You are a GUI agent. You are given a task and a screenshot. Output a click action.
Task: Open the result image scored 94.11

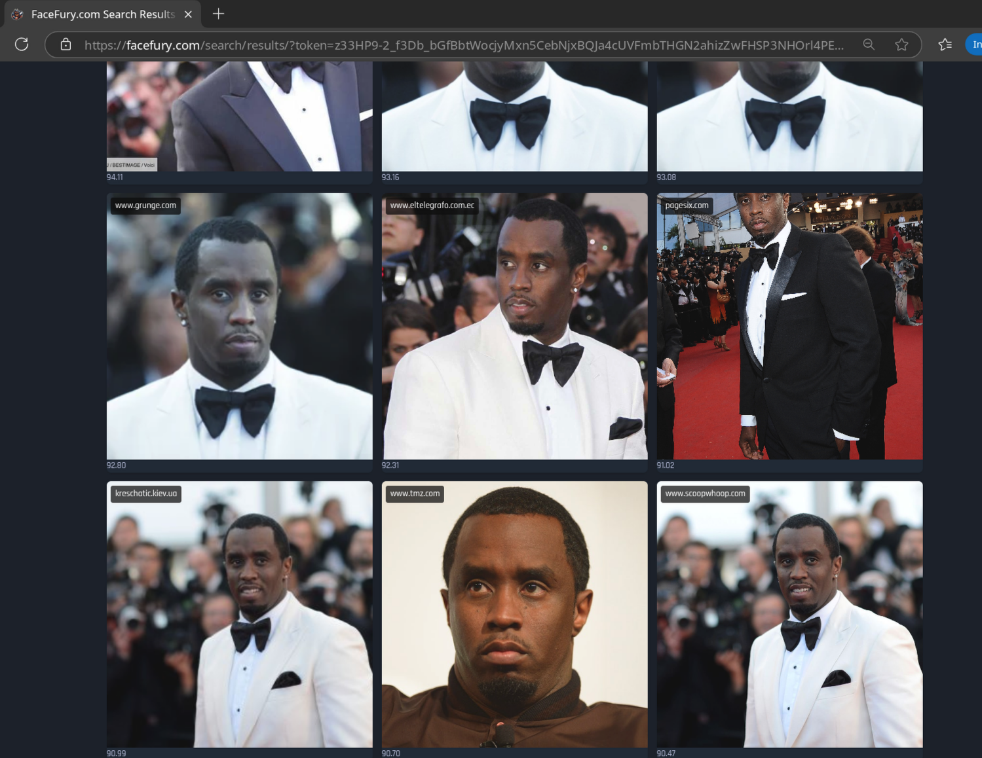pyautogui.click(x=240, y=117)
